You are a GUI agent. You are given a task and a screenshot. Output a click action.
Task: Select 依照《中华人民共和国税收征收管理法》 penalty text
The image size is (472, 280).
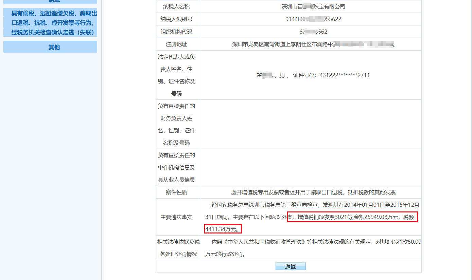pyautogui.click(x=316, y=242)
